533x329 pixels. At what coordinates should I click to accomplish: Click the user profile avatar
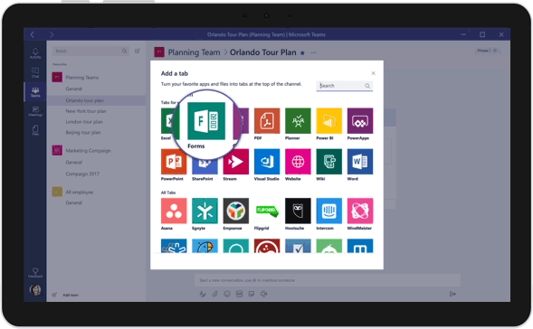click(35, 289)
